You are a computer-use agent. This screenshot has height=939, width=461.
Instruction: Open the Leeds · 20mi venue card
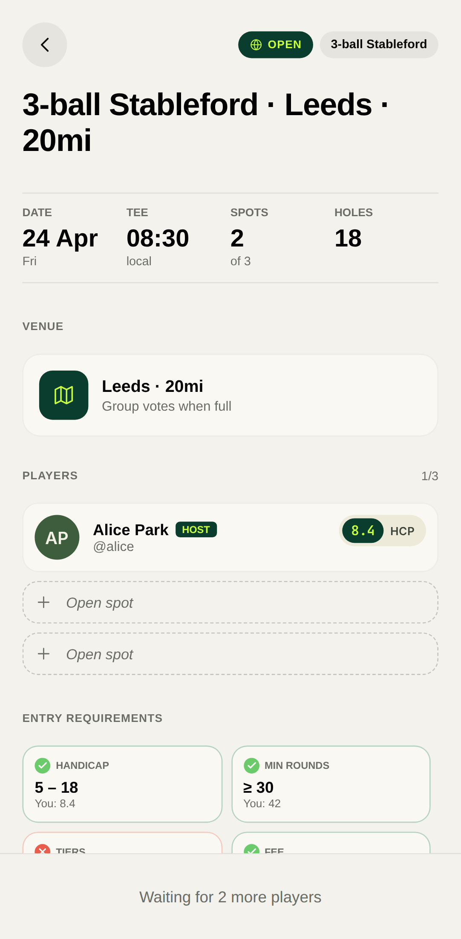(x=230, y=395)
